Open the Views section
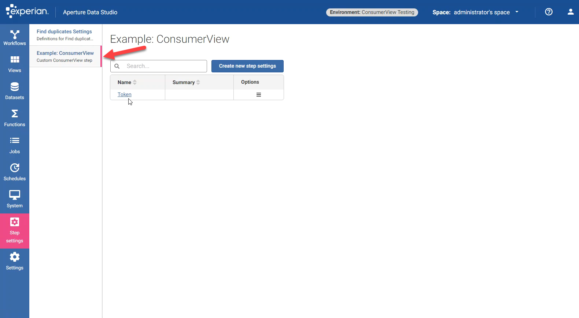579x318 pixels. (x=15, y=65)
